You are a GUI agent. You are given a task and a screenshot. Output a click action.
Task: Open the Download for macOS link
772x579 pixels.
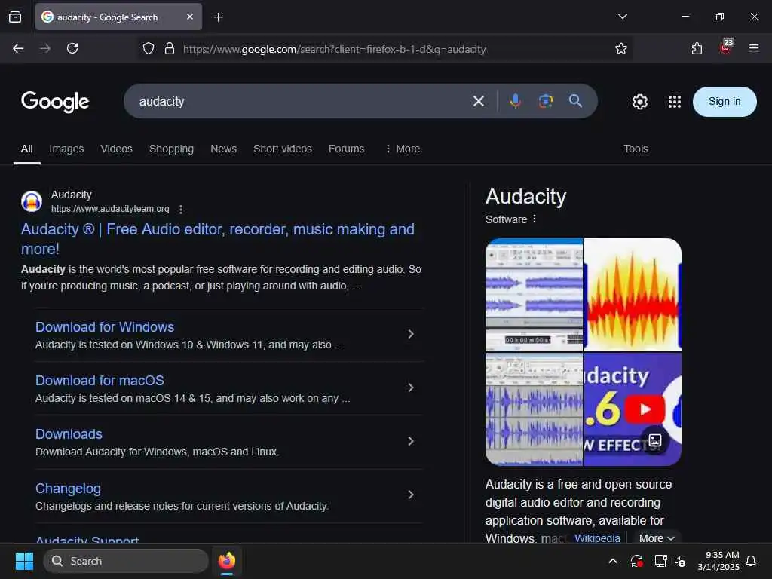pos(100,381)
